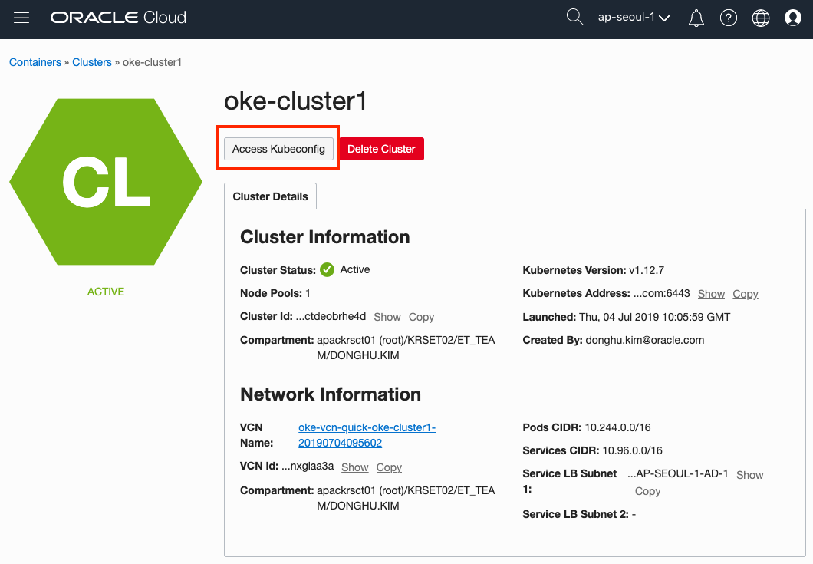813x564 pixels.
Task: Click the Kubernetes Version v1.12.7 text
Action: tap(593, 270)
